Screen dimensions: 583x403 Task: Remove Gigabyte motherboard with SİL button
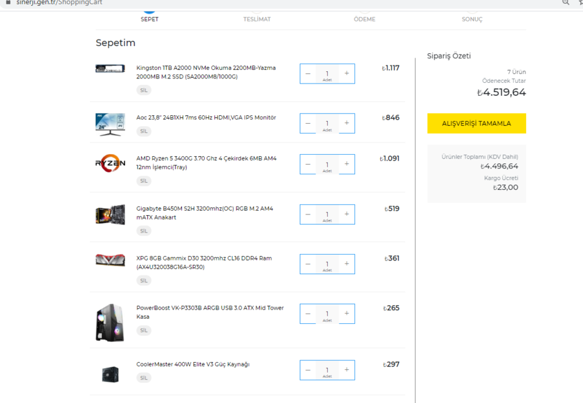pyautogui.click(x=144, y=231)
